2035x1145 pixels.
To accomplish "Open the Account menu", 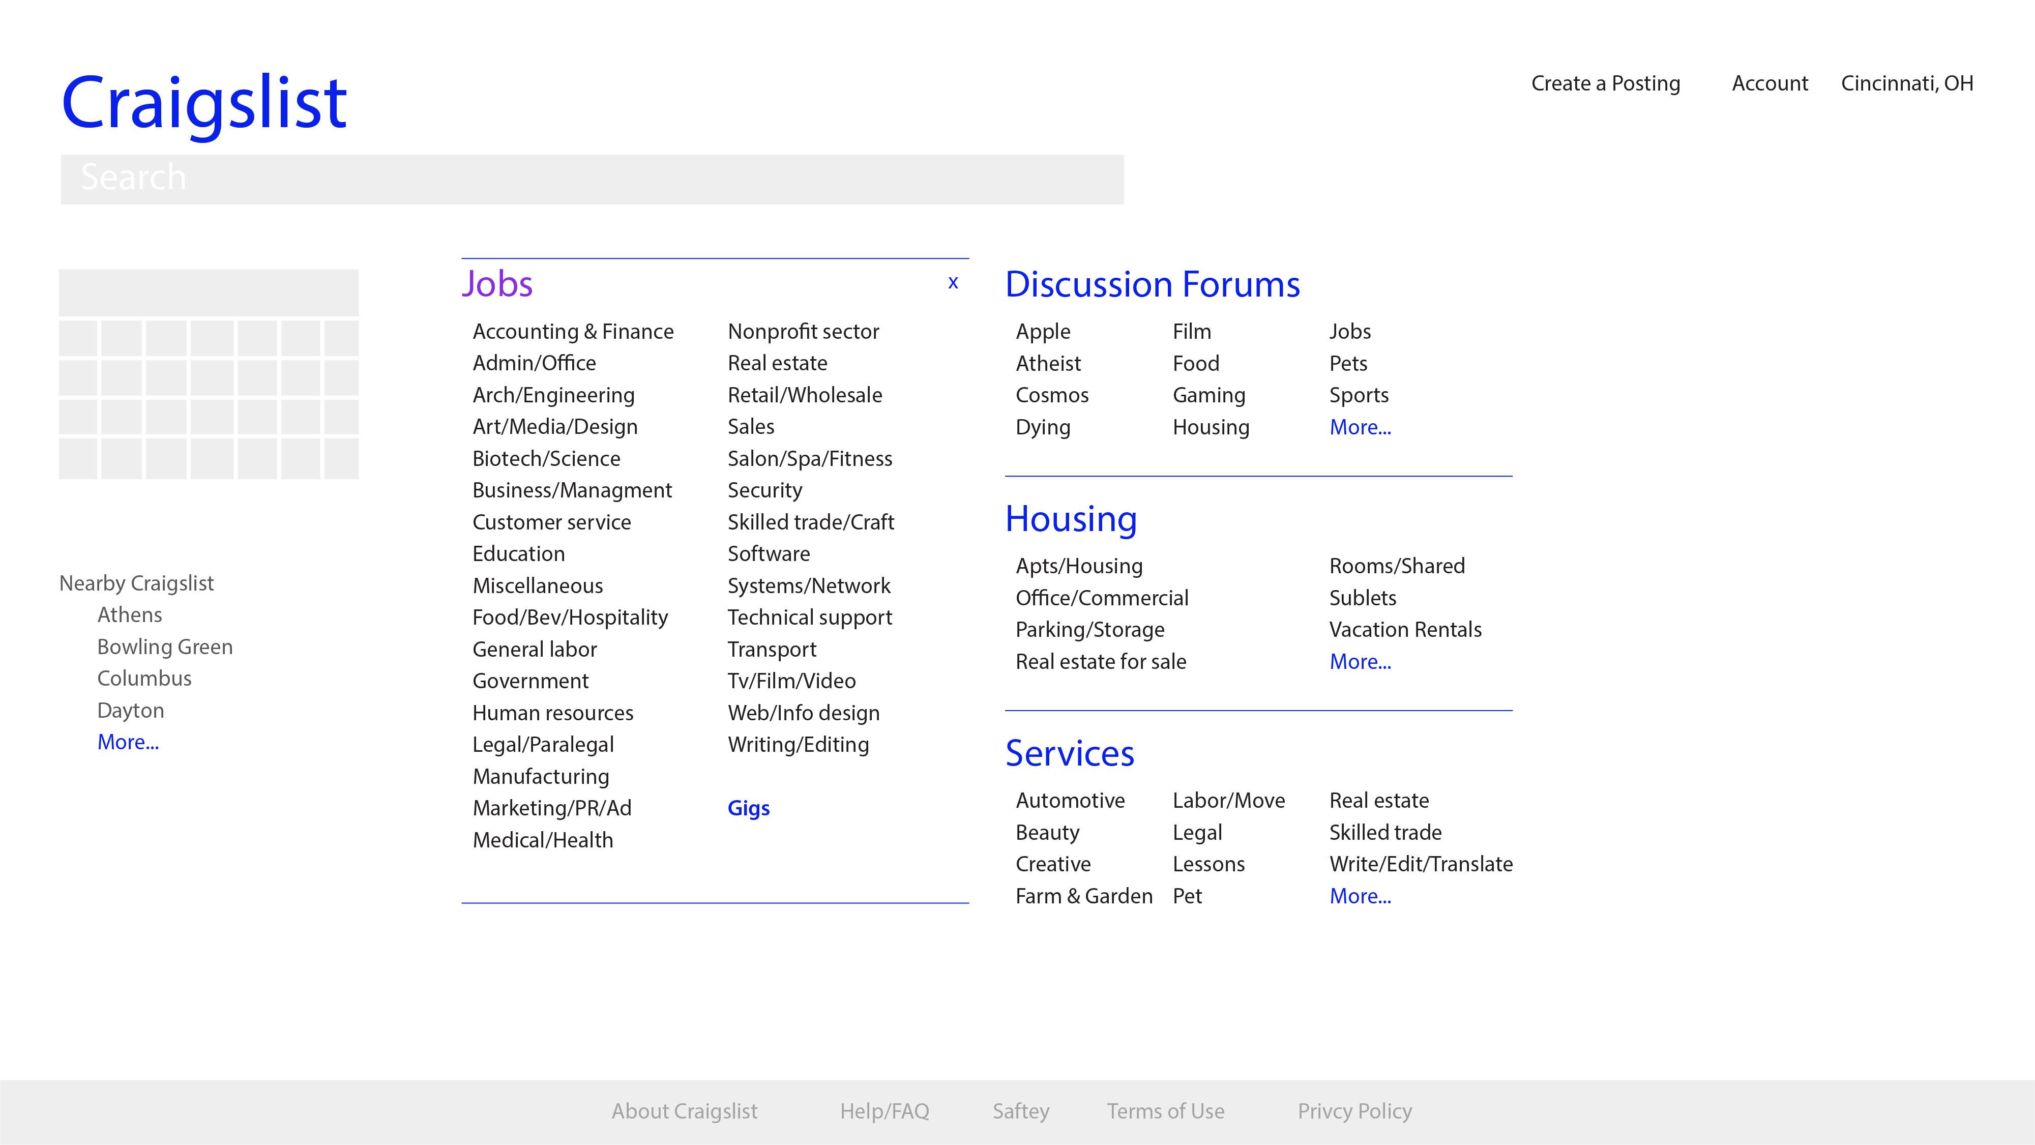I will pos(1769,84).
